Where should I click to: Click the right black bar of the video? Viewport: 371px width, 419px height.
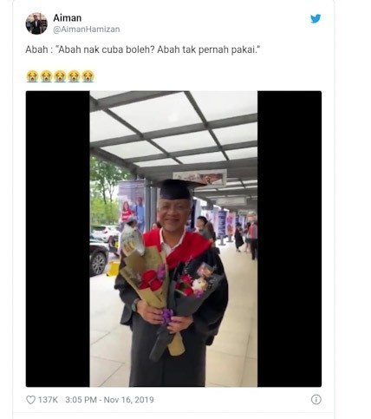click(x=290, y=239)
